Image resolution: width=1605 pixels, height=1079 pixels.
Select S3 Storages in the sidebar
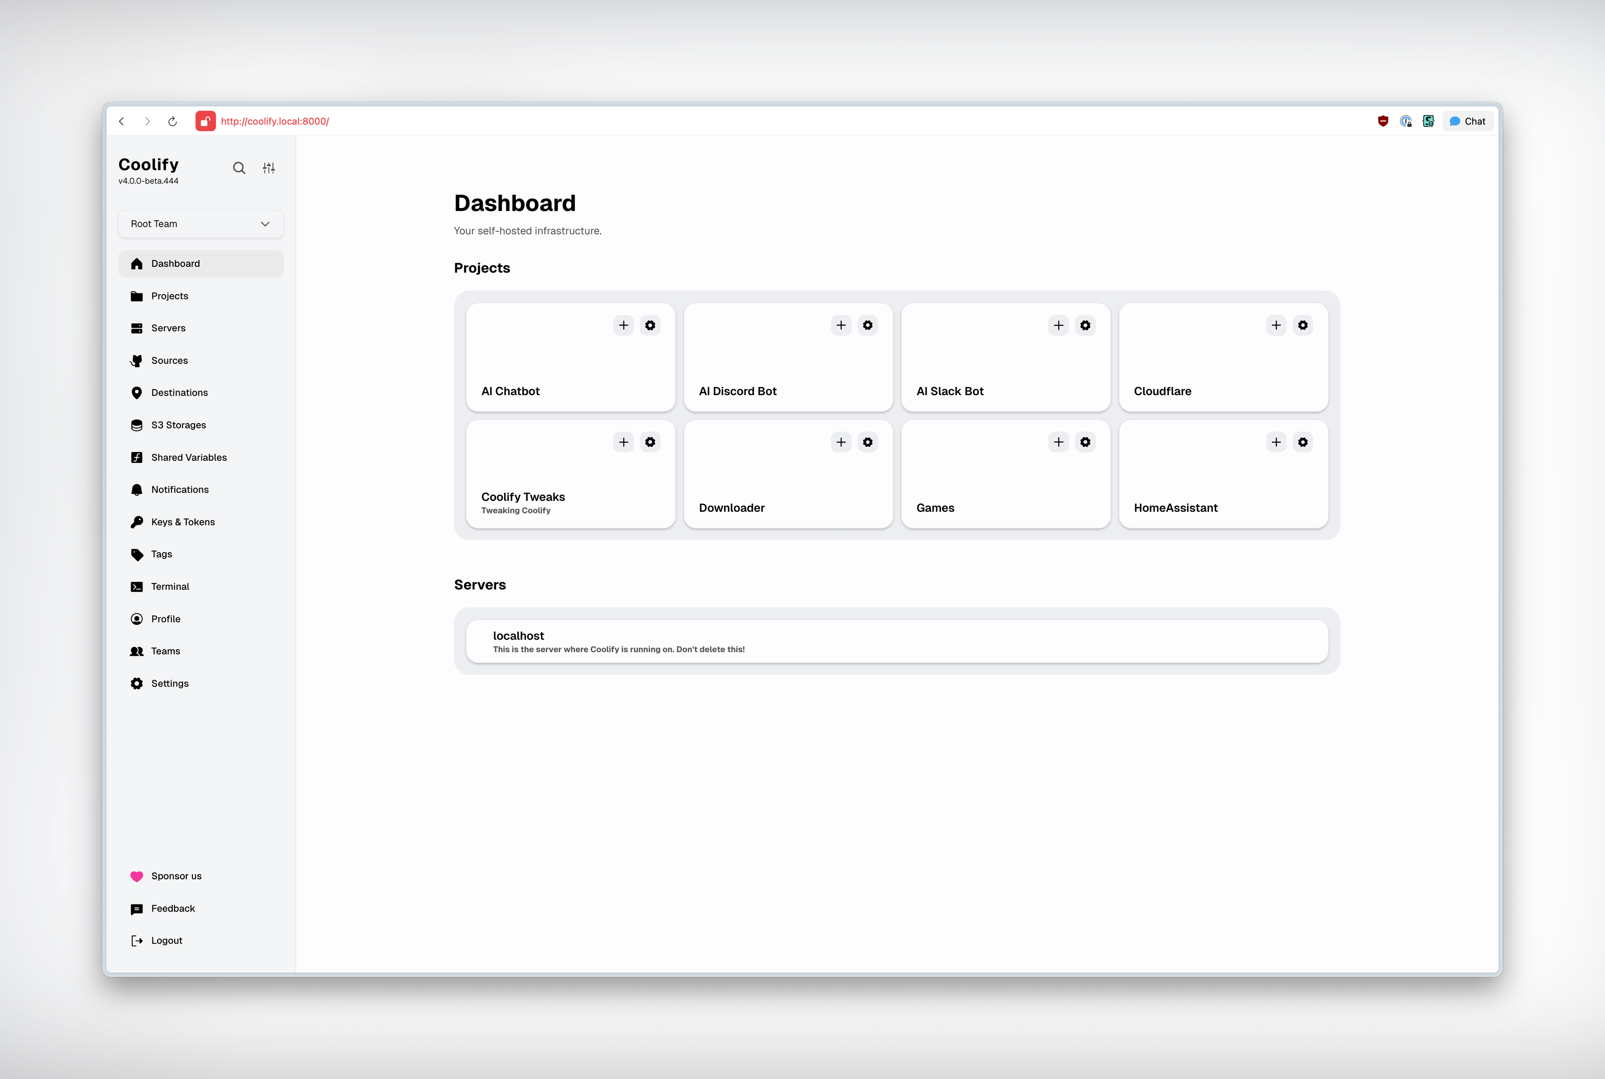coord(178,424)
